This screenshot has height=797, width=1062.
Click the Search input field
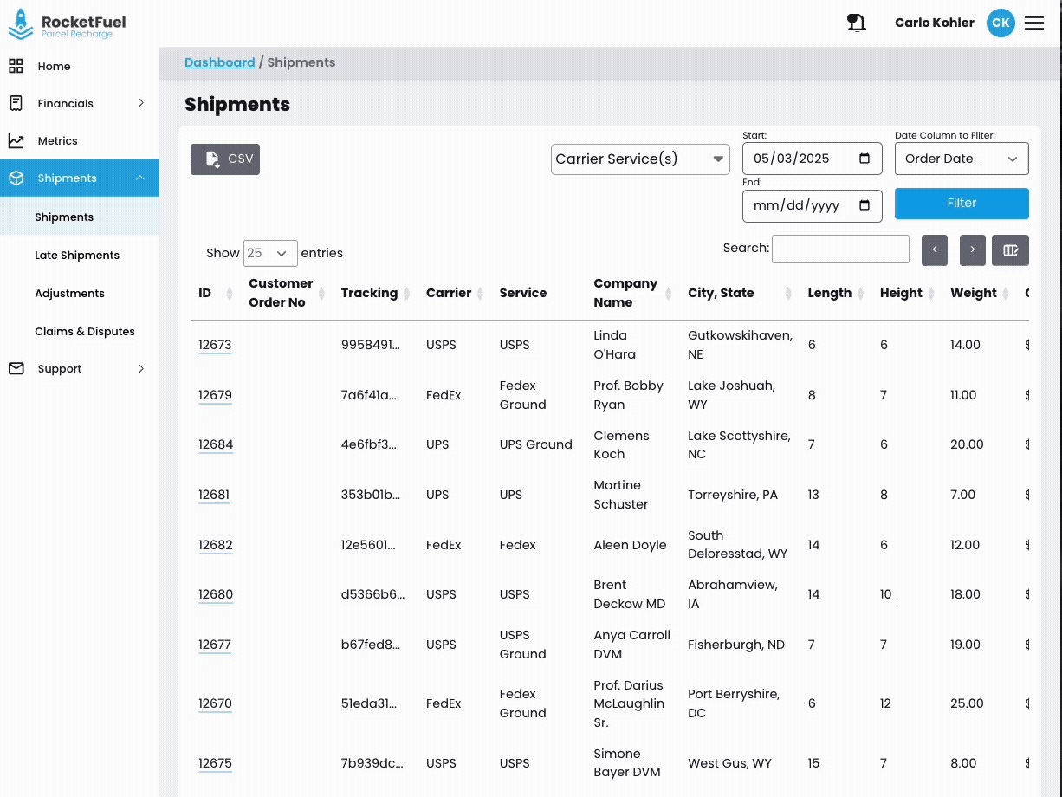(x=840, y=249)
